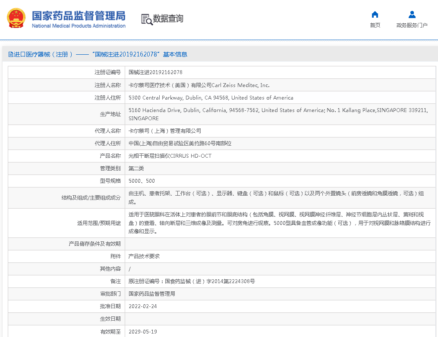Click the 数据查询 heading text
The width and height of the screenshot is (438, 337).
point(168,19)
